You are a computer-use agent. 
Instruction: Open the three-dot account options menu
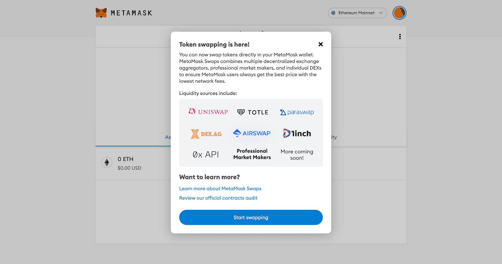(x=400, y=37)
